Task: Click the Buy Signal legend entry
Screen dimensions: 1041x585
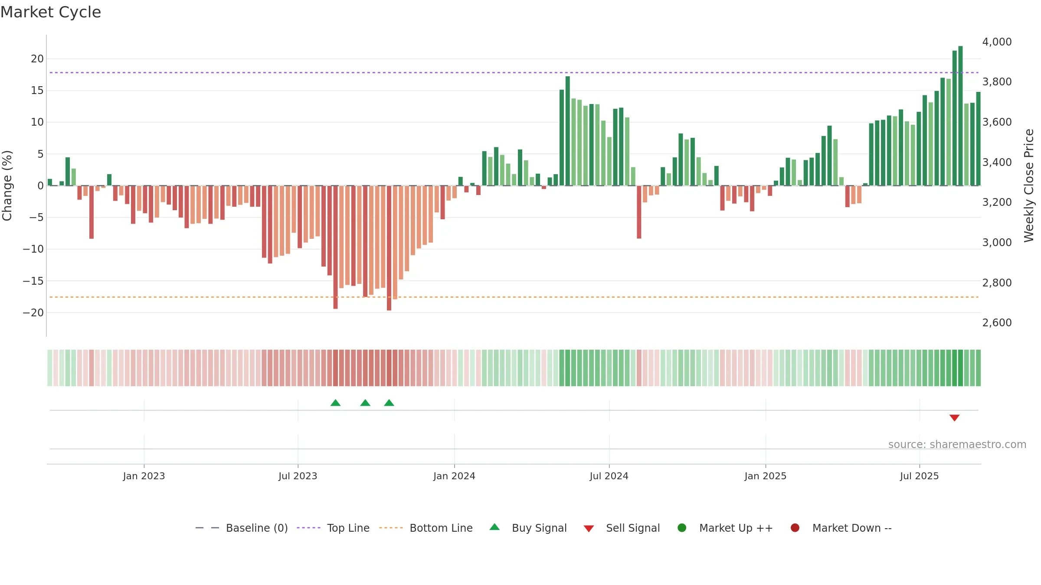Action: point(528,528)
